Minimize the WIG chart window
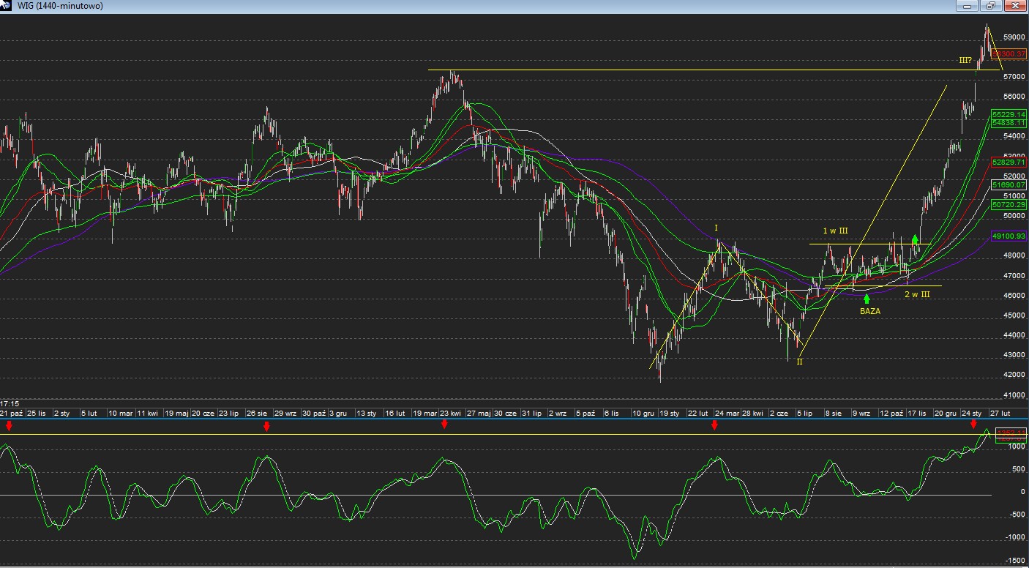1029x568 pixels. point(968,6)
